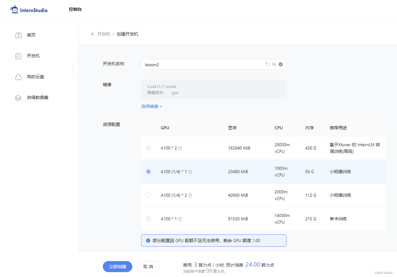This screenshot has width=397, height=277.
Task: Click the Cuda11.7-conda image box
Action: tap(214, 89)
